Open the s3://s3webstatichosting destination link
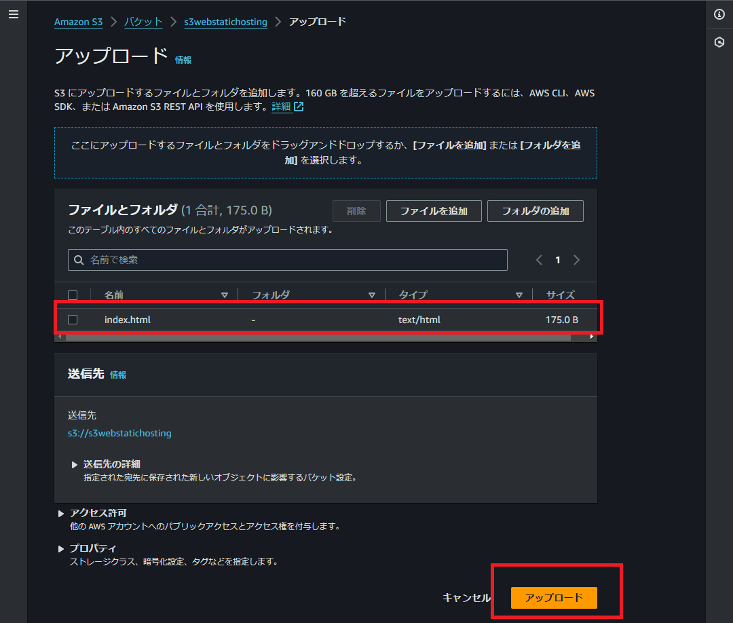733x623 pixels. (x=119, y=433)
